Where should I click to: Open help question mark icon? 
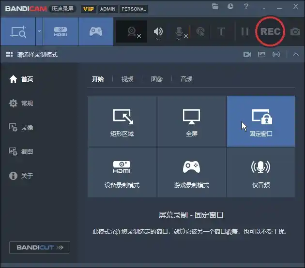coord(246,6)
